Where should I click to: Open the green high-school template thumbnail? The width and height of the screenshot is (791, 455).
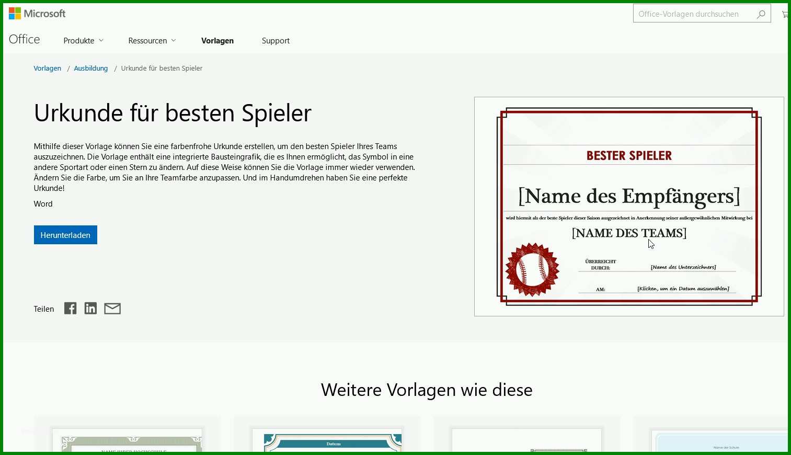pyautogui.click(x=127, y=440)
